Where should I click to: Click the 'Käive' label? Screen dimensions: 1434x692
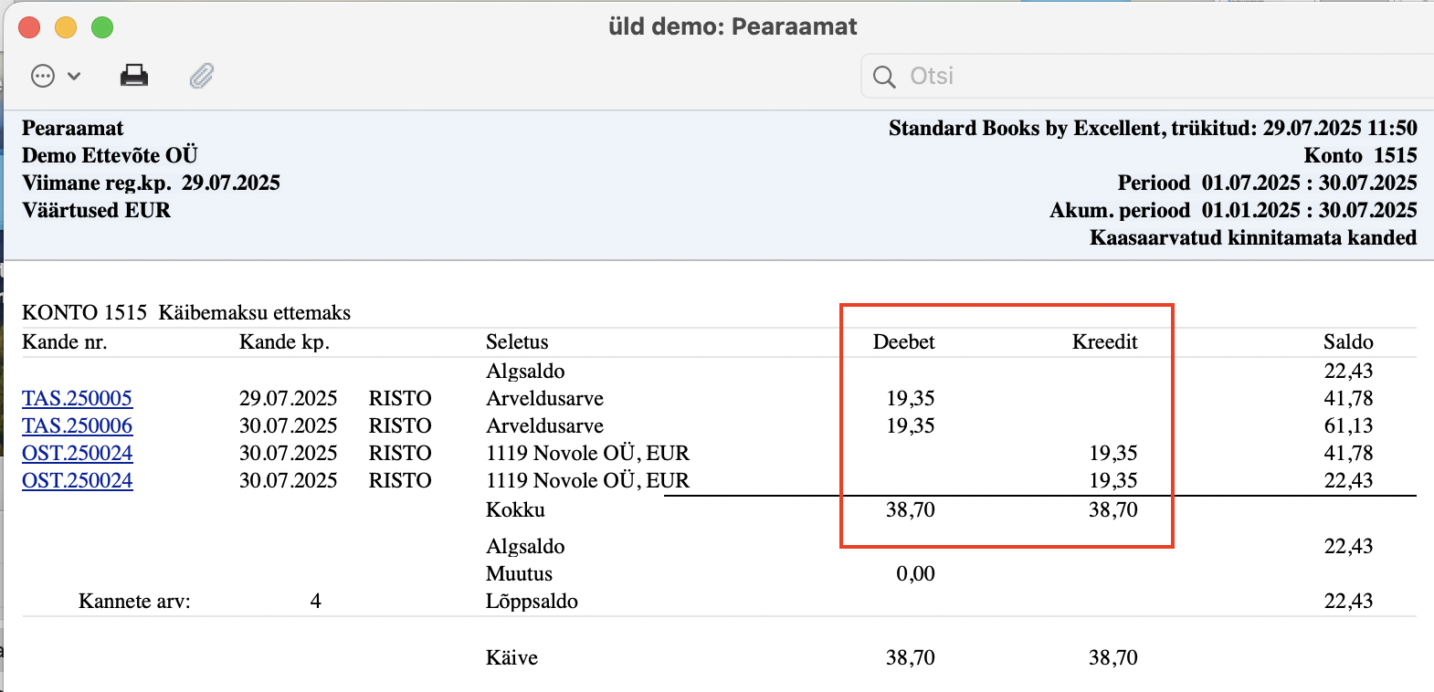pyautogui.click(x=511, y=657)
